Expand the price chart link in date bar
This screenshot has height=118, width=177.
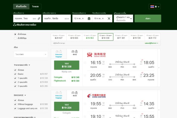pyautogui.click(x=151, y=43)
